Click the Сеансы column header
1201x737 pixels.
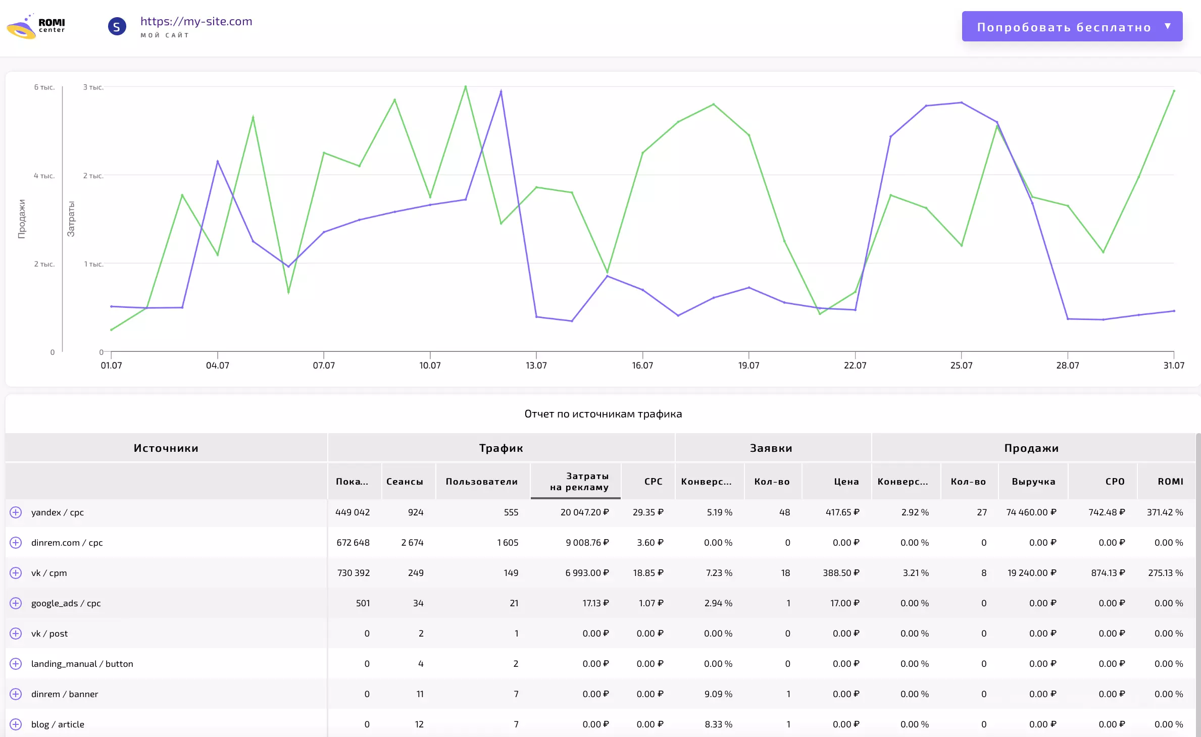click(405, 482)
